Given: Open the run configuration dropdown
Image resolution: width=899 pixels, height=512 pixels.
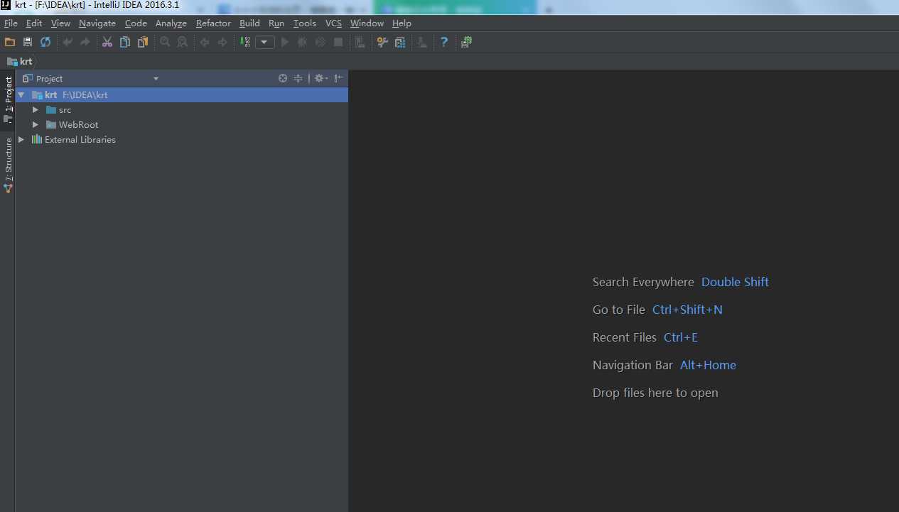Looking at the screenshot, I should point(265,42).
